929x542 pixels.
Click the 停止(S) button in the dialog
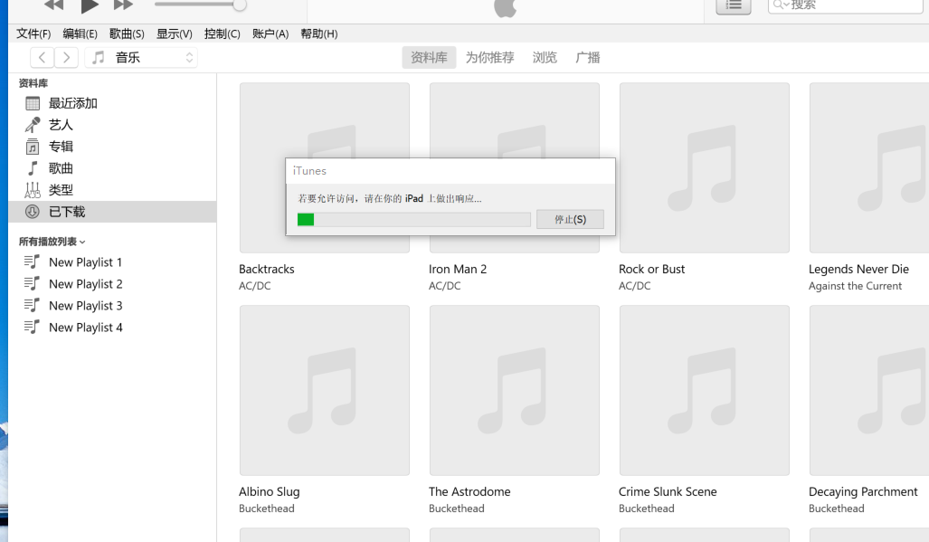pos(570,219)
